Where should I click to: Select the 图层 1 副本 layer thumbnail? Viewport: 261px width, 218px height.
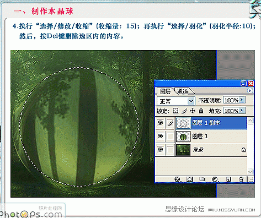pyautogui.click(x=183, y=123)
